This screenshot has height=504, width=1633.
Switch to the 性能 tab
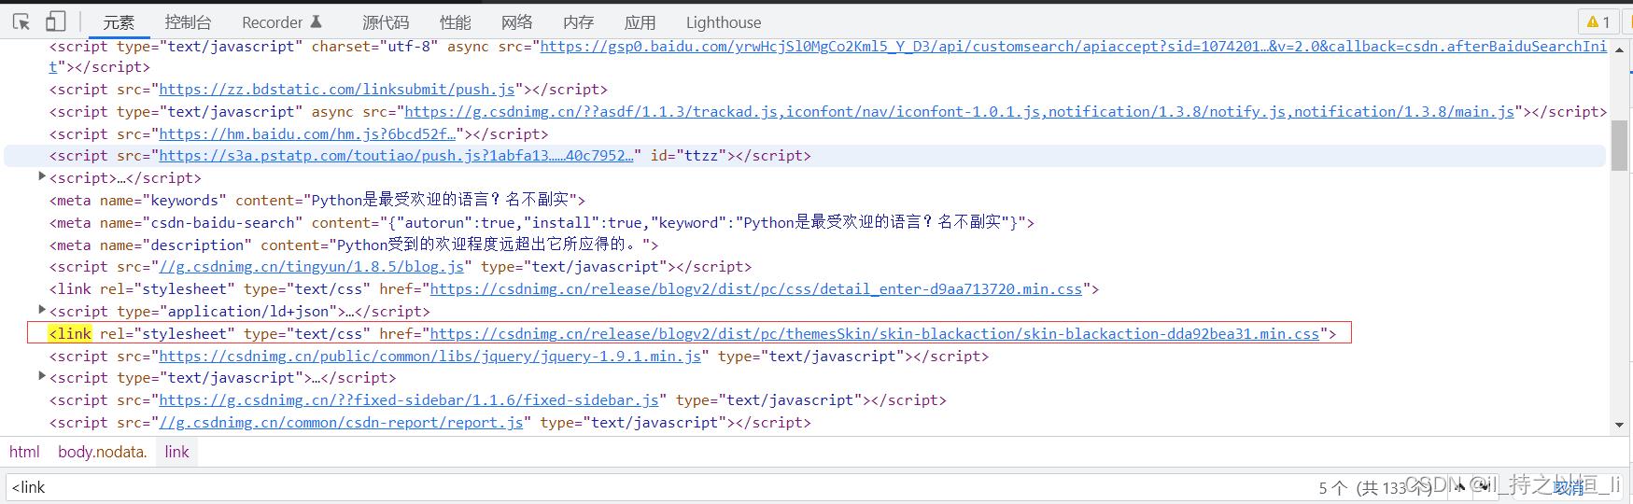tap(455, 22)
